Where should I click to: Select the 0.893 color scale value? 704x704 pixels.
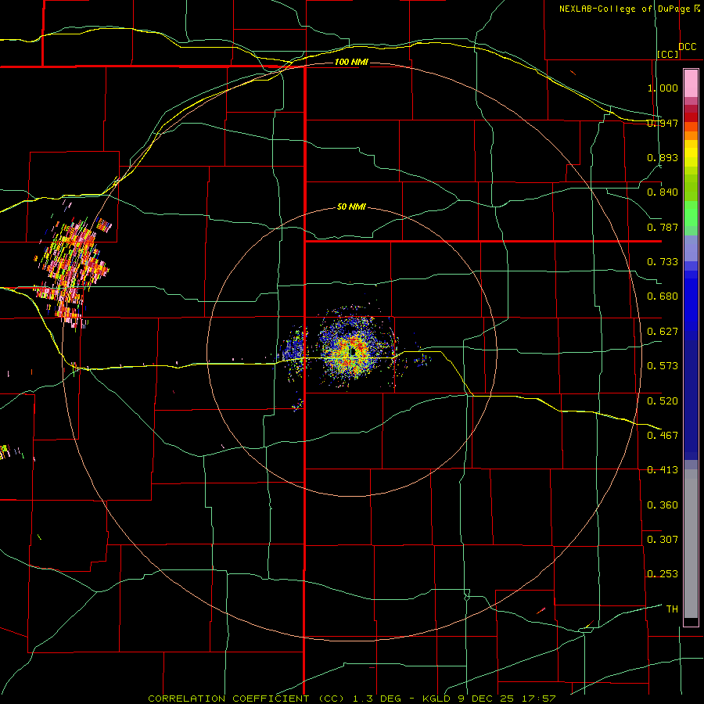point(663,157)
